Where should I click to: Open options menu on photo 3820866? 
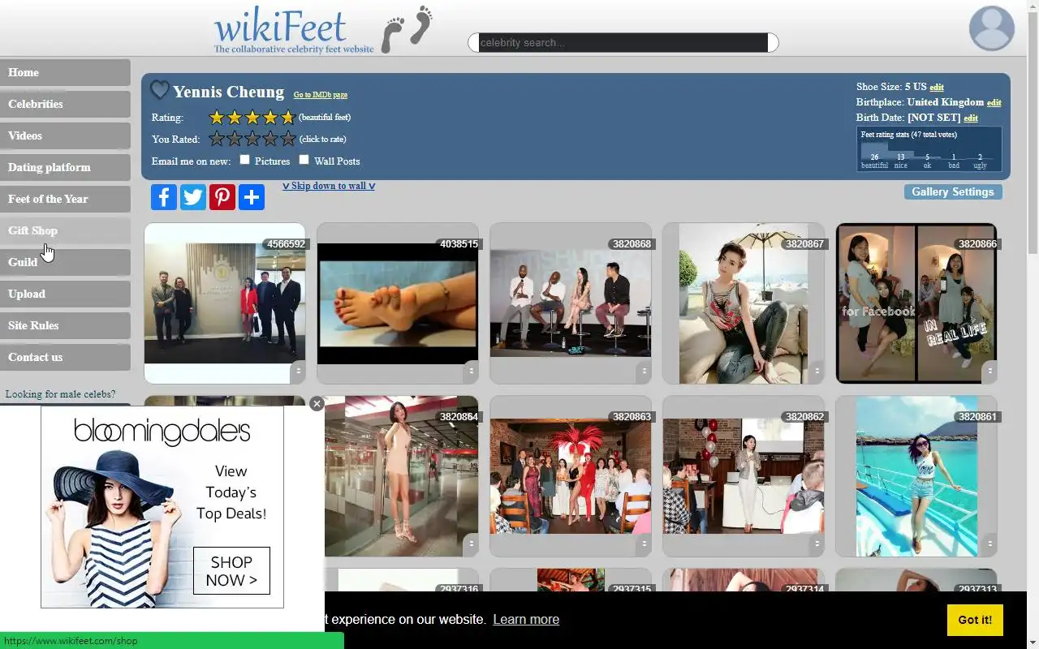989,371
